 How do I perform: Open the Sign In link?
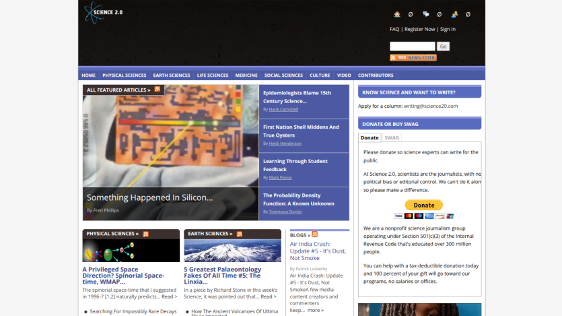[x=448, y=29]
